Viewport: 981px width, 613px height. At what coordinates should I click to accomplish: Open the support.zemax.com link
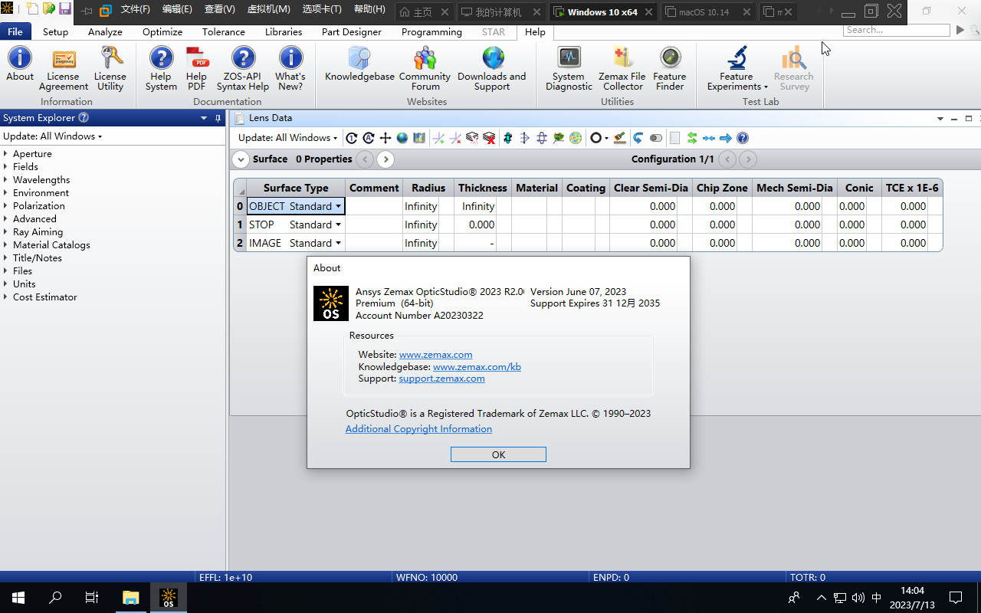click(x=441, y=379)
